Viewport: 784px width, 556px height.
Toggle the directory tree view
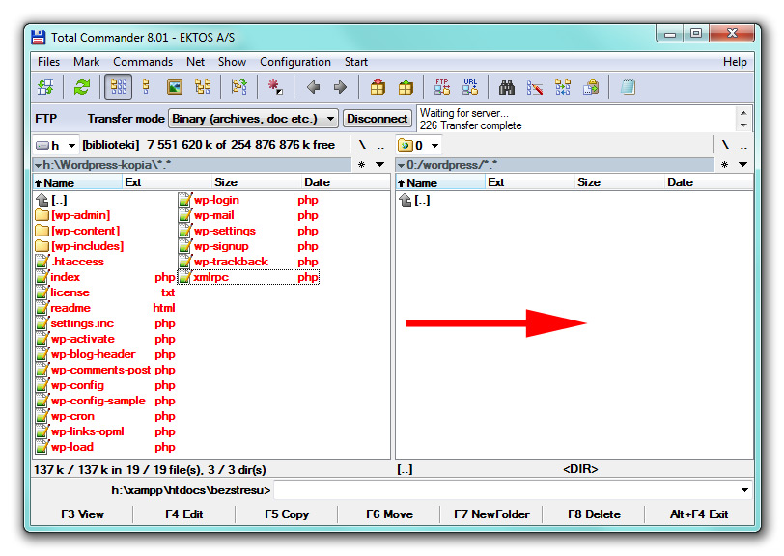(203, 88)
